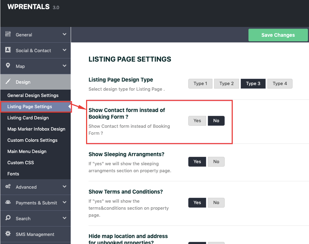Open the Fonts submenu item

(x=13, y=174)
